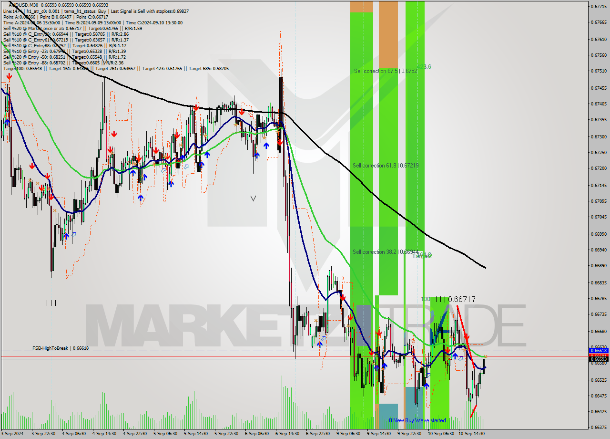Click the 'Sell %10 @ C_Entry88' line
Screen dimensions: 610x439
click(64, 46)
